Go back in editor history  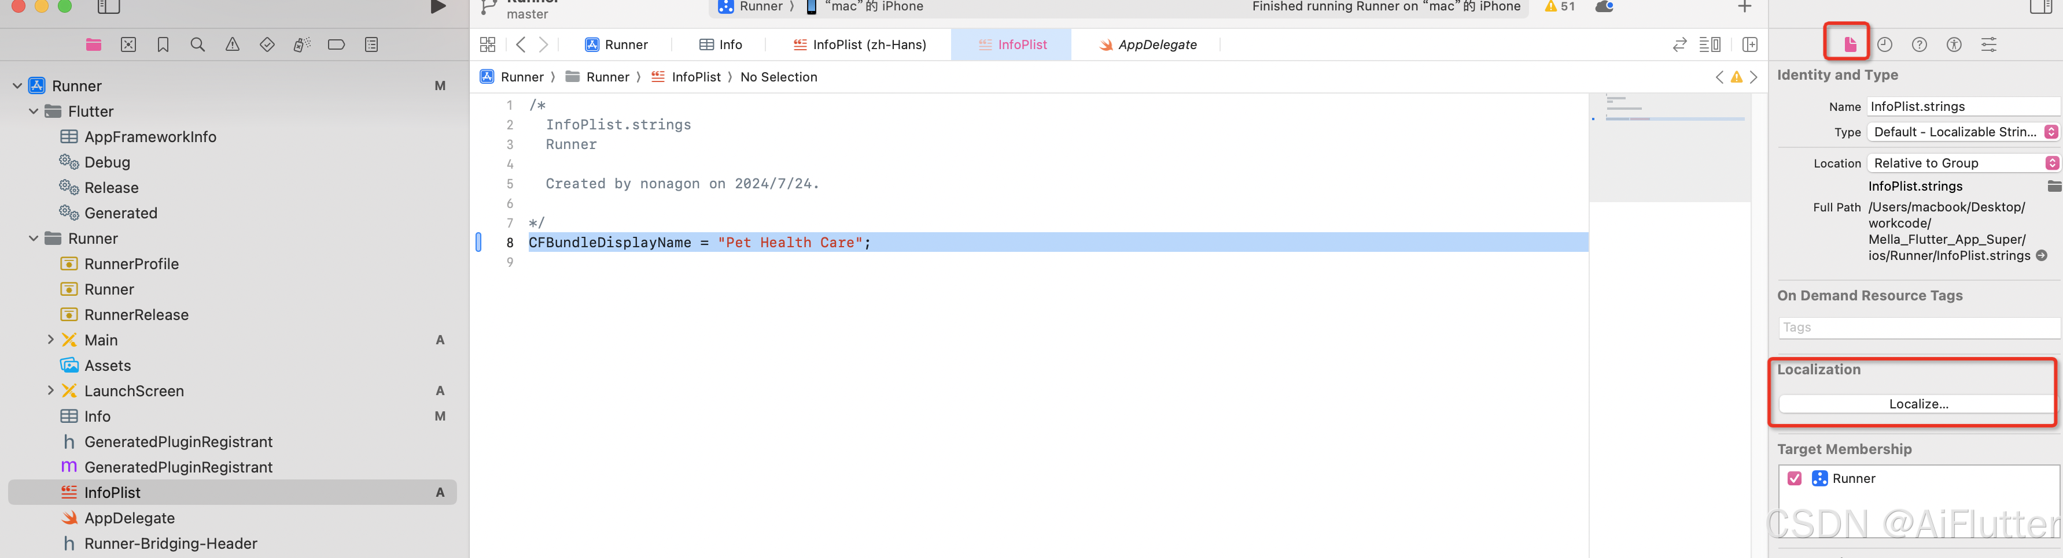pos(521,45)
